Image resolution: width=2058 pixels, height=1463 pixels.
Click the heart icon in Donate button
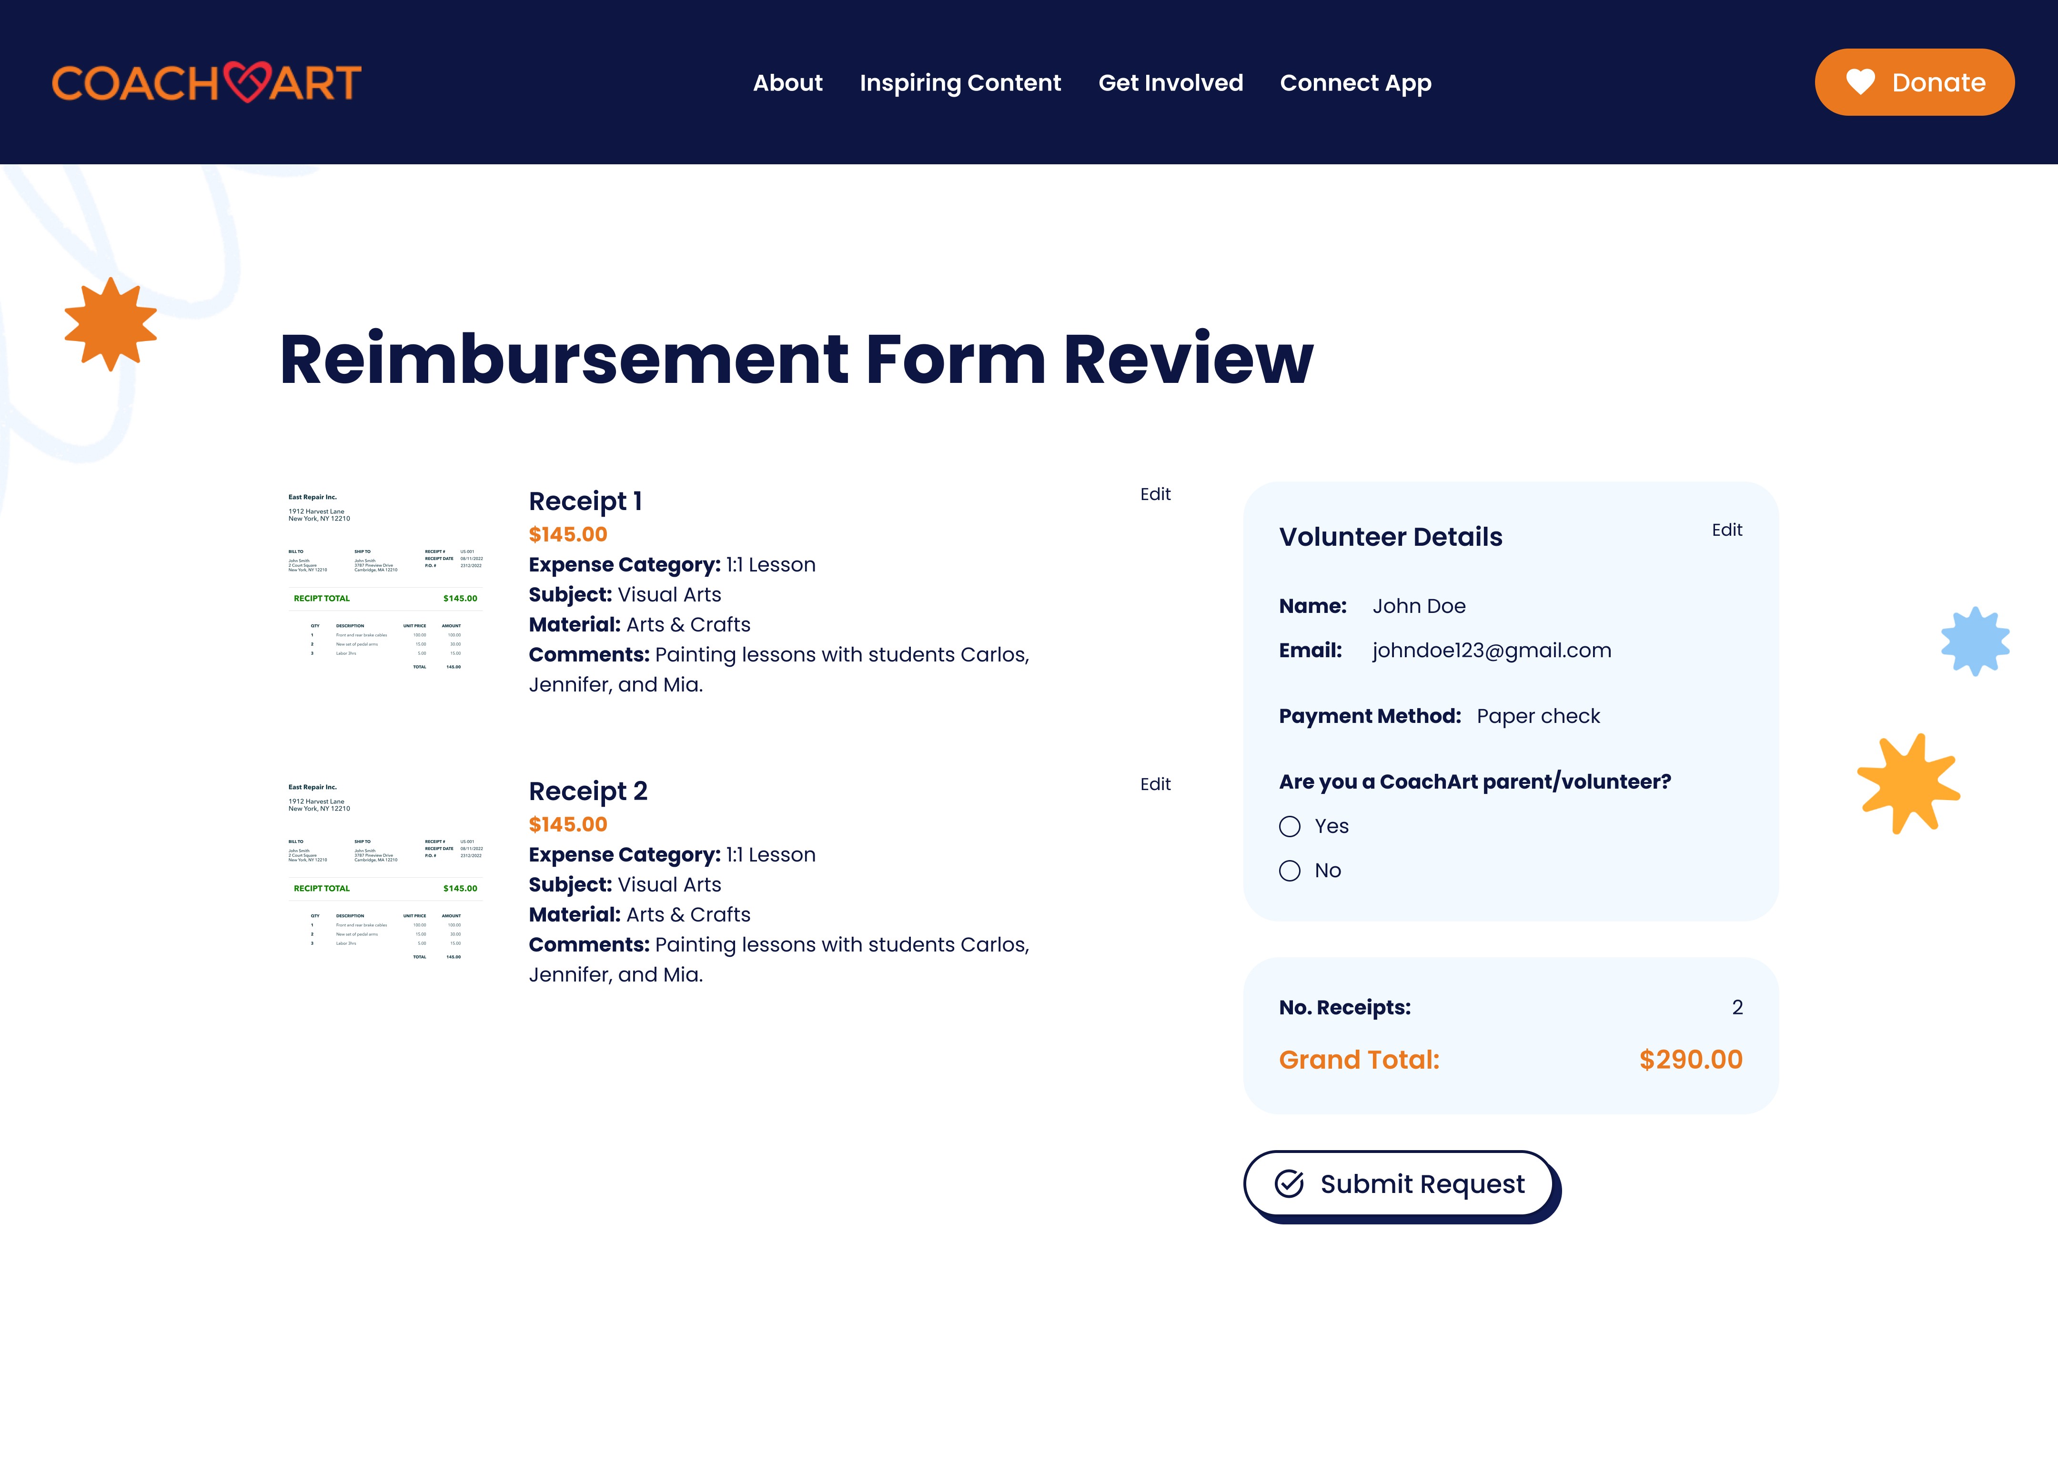[1860, 82]
